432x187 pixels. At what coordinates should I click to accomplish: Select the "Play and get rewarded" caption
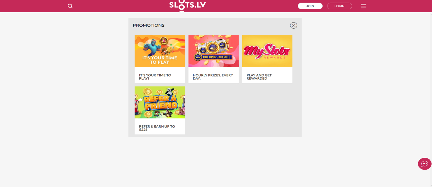point(259,77)
